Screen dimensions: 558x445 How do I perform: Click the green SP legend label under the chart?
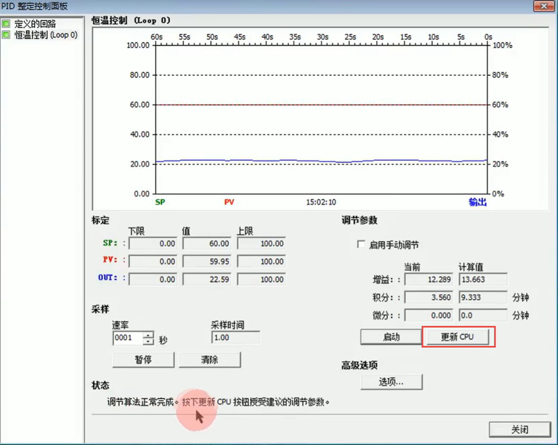[160, 202]
